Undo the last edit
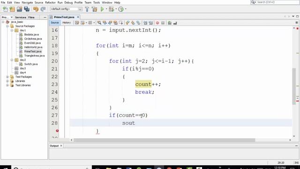 click(x=36, y=9)
